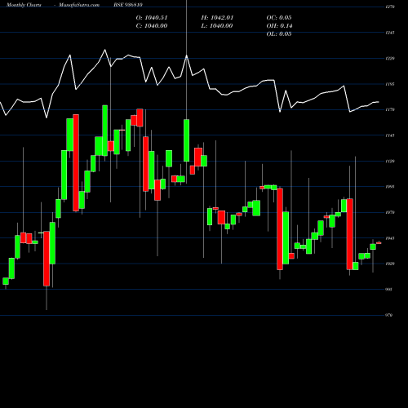Image resolution: width=408 pixels, height=408 pixels.
Task: Click the 1095 price axis label
Action: pos(390,187)
